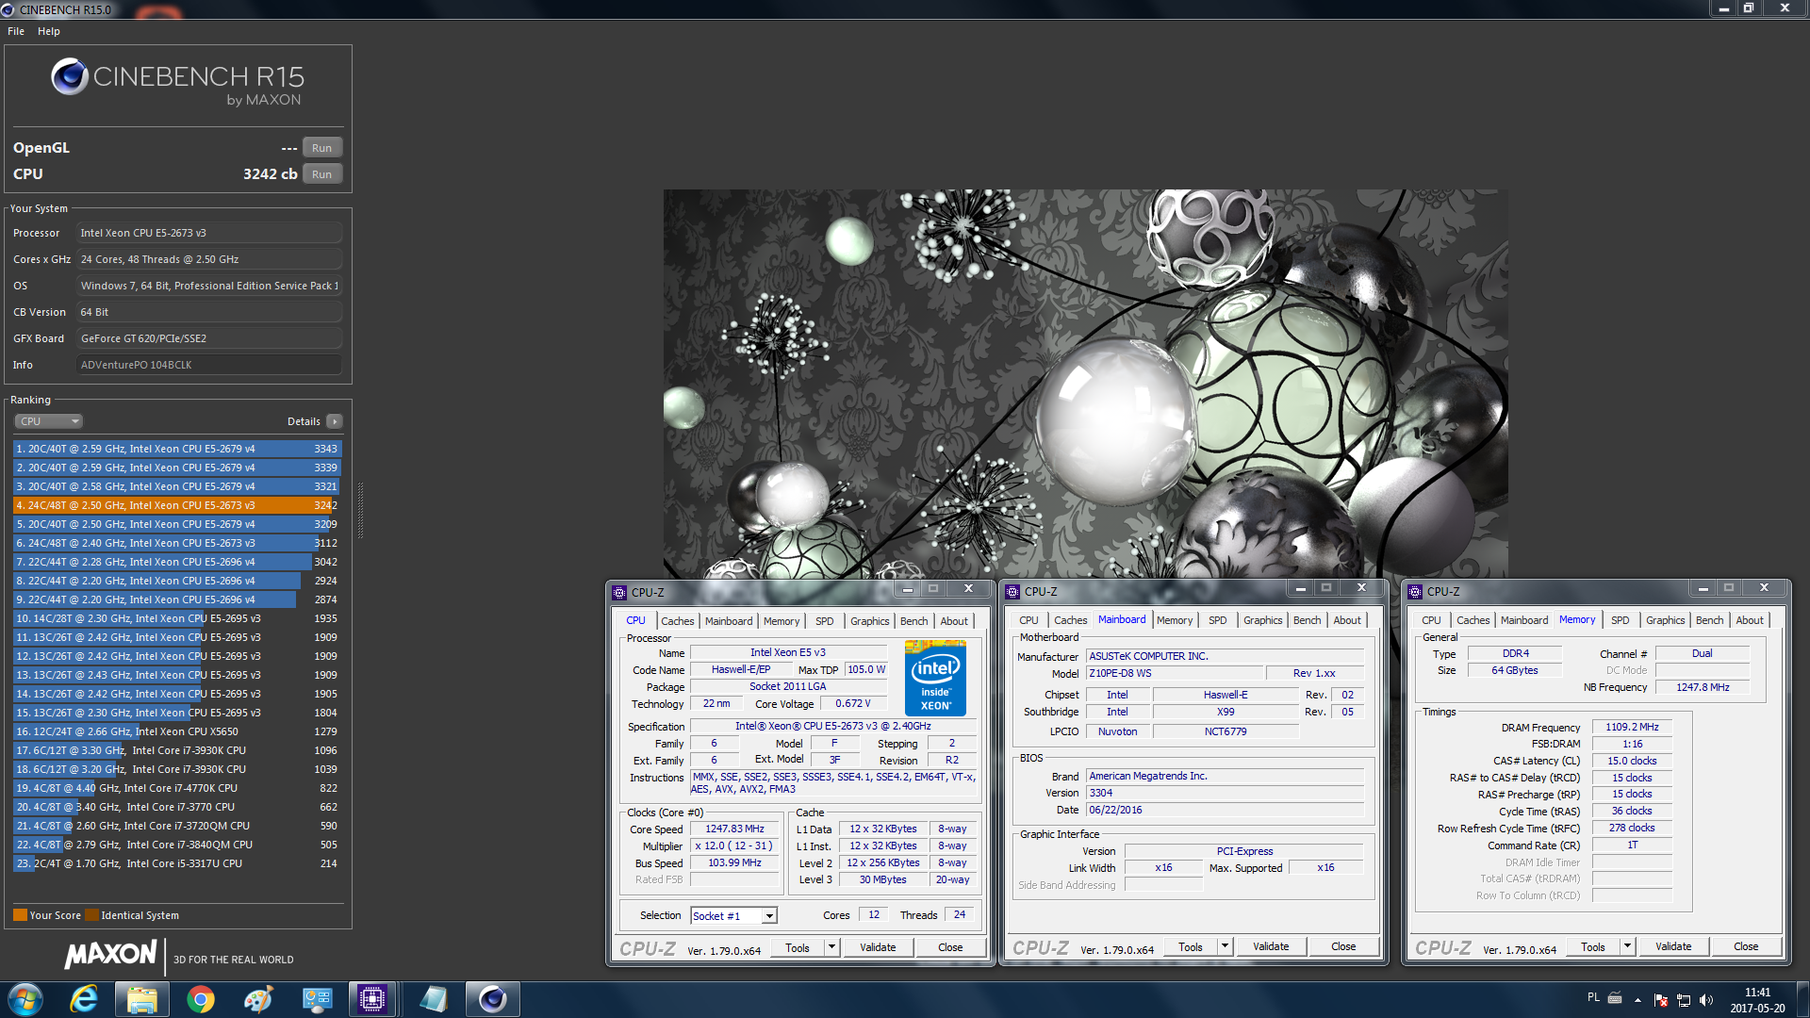Screen dimensions: 1810x1018
Task: Switch to Cinebench taskbar icon
Action: [x=492, y=999]
